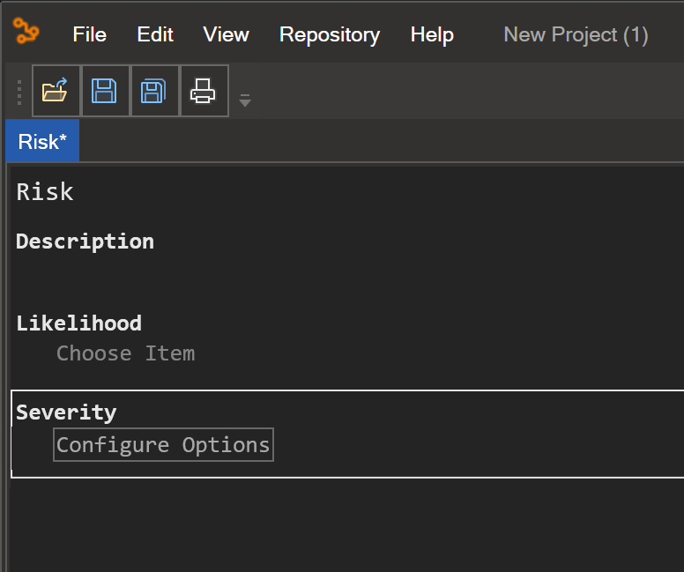Open the Edit menu
The image size is (684, 572).
coord(155,34)
